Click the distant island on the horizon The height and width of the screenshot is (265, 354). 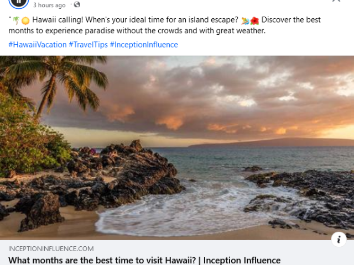pos(271,142)
